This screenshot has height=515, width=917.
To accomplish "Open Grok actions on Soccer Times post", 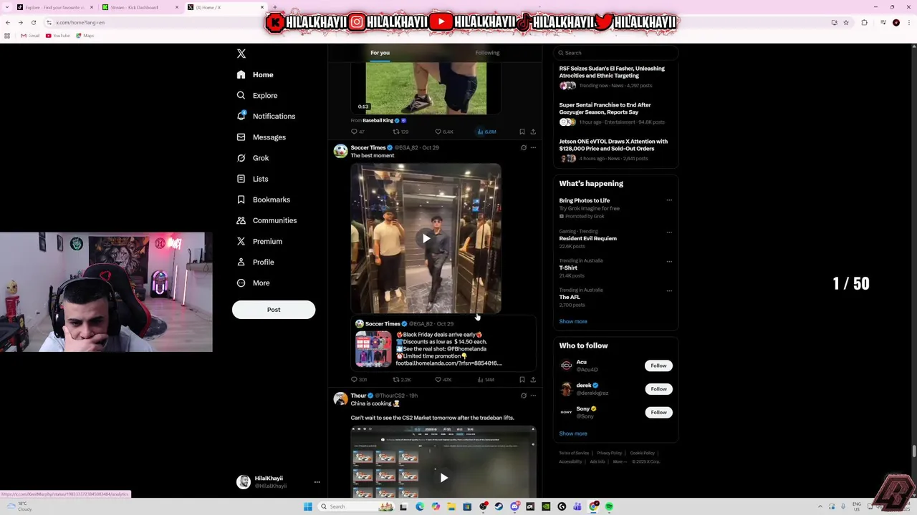I will [x=524, y=147].
